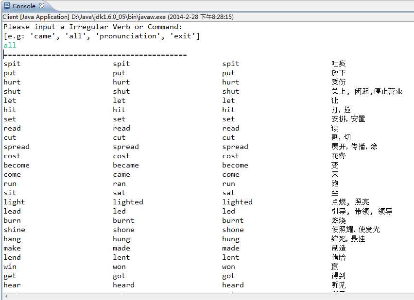Click 'led' in the second column
This screenshot has height=300, width=414.
pyautogui.click(x=120, y=211)
